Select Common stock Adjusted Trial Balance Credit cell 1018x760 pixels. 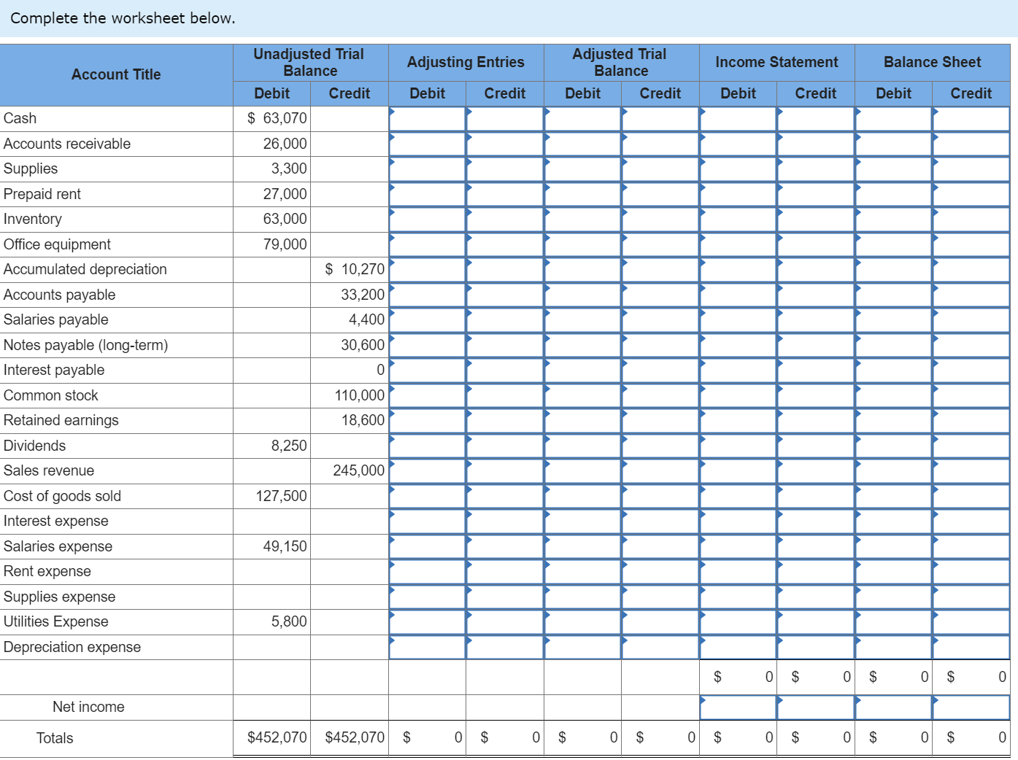660,395
